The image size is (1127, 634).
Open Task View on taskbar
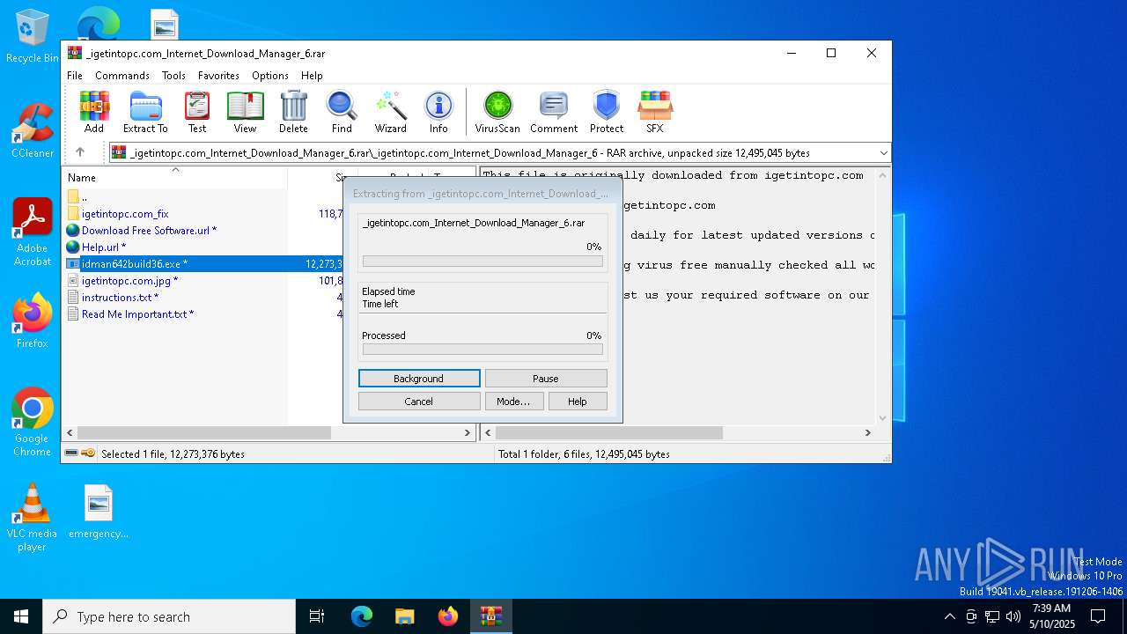(317, 616)
